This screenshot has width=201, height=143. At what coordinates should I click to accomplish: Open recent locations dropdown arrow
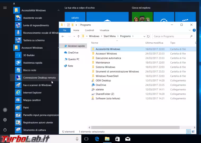74,37
